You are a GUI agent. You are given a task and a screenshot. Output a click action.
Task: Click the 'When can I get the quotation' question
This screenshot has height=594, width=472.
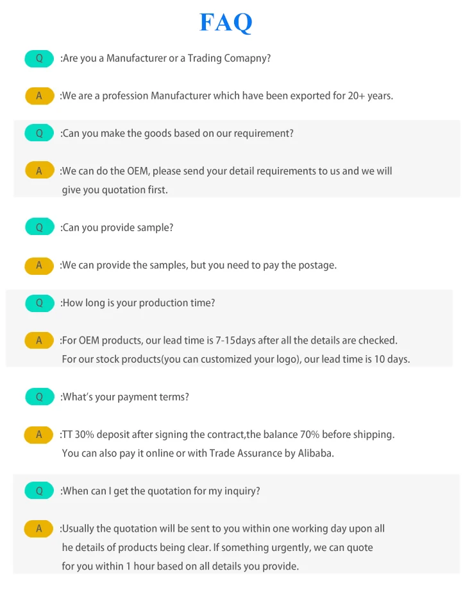pyautogui.click(x=160, y=491)
